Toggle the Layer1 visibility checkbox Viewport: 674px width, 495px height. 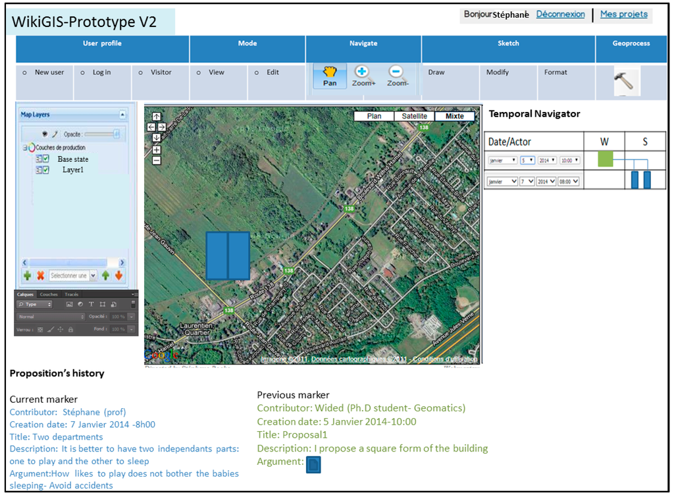click(x=46, y=170)
